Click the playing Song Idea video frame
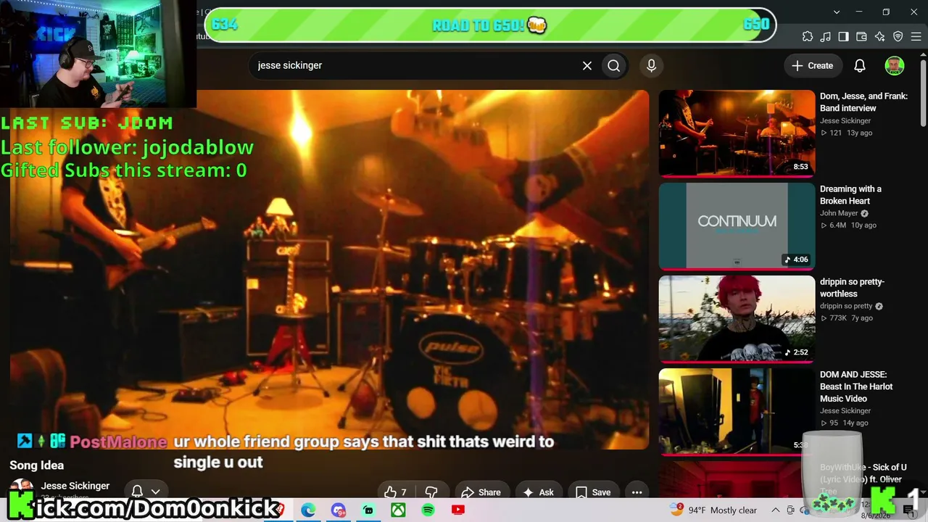The height and width of the screenshot is (522, 928). (x=330, y=270)
